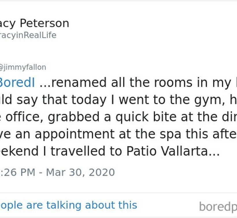Screen dimensions: 237x218
Task: Open the @jimmyfallon mention
Action: [23, 67]
